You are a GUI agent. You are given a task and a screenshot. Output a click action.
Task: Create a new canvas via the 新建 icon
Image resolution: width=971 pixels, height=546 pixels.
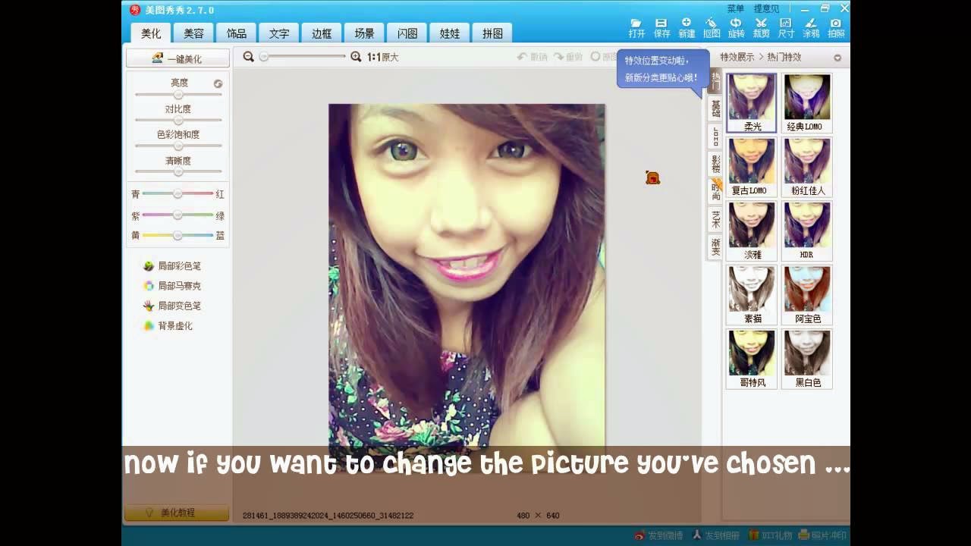685,27
